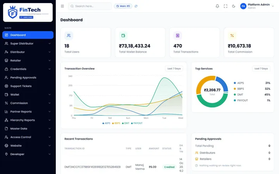Open the Platform Admin dropdown arrow
The height and width of the screenshot is (174, 279).
click(272, 6)
